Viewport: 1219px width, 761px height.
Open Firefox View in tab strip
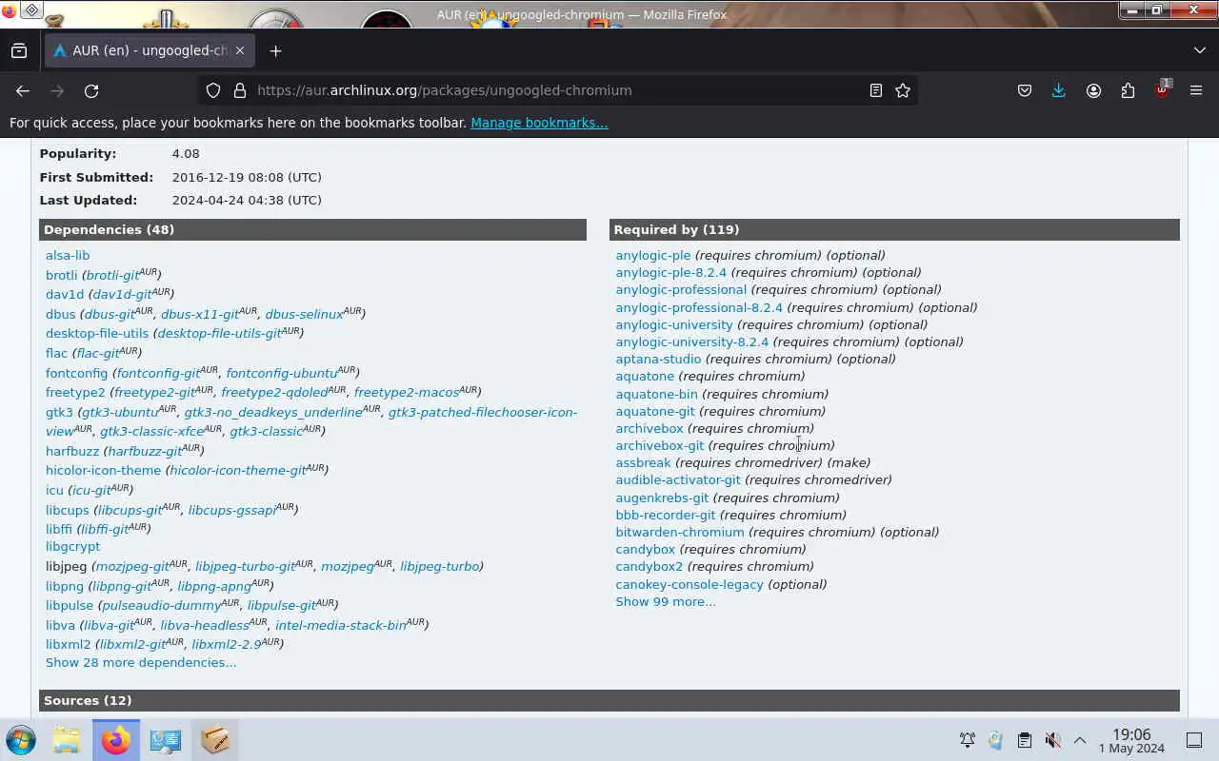[x=19, y=50]
